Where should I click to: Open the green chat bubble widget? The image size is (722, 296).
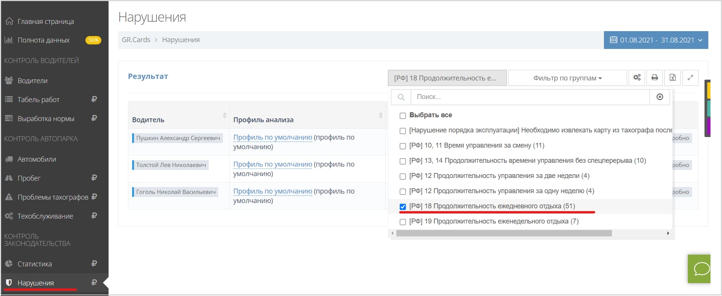699,269
